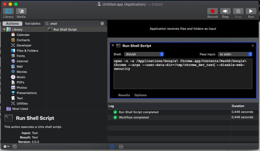Screen dimensions: 260x151
Task: Collapse the Run Shell Script action
Action: [x=113, y=45]
